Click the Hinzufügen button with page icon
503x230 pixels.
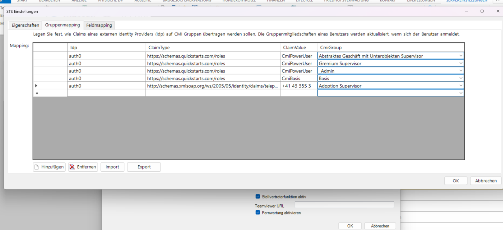(49, 167)
